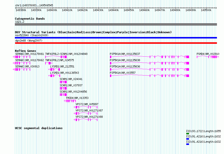Click the LYSMD1 NM_001136543 transcript glyph
Viewport: 224px width, 154px height.
[54, 76]
